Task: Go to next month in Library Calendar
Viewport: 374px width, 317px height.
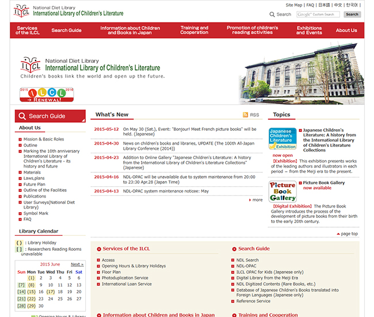Action: point(77,264)
